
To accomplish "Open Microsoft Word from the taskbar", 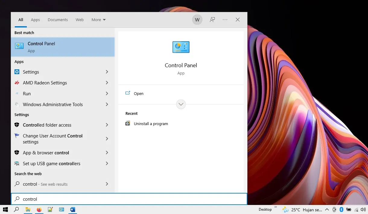I will tap(72, 209).
